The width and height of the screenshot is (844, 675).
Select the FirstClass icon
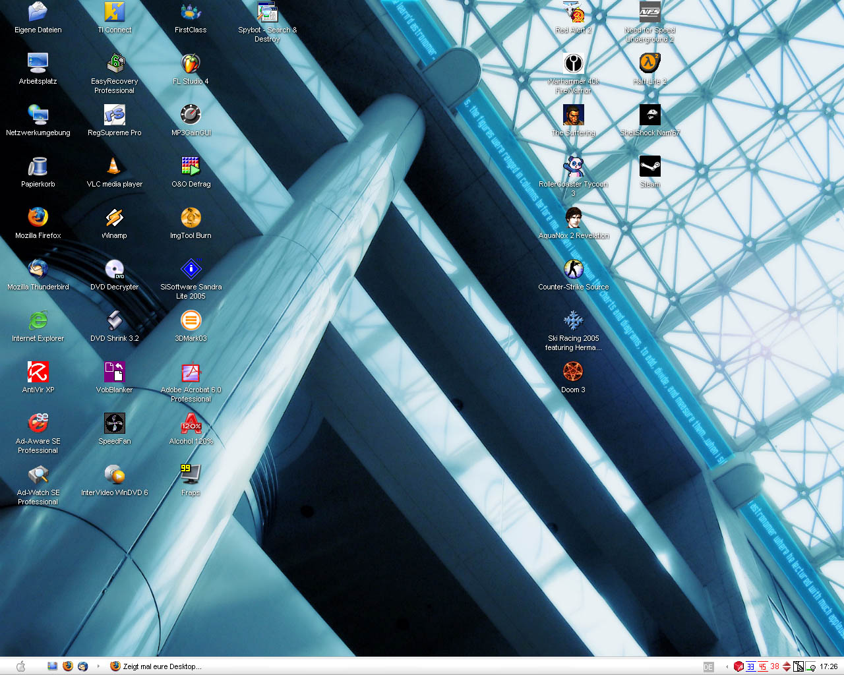coord(191,12)
